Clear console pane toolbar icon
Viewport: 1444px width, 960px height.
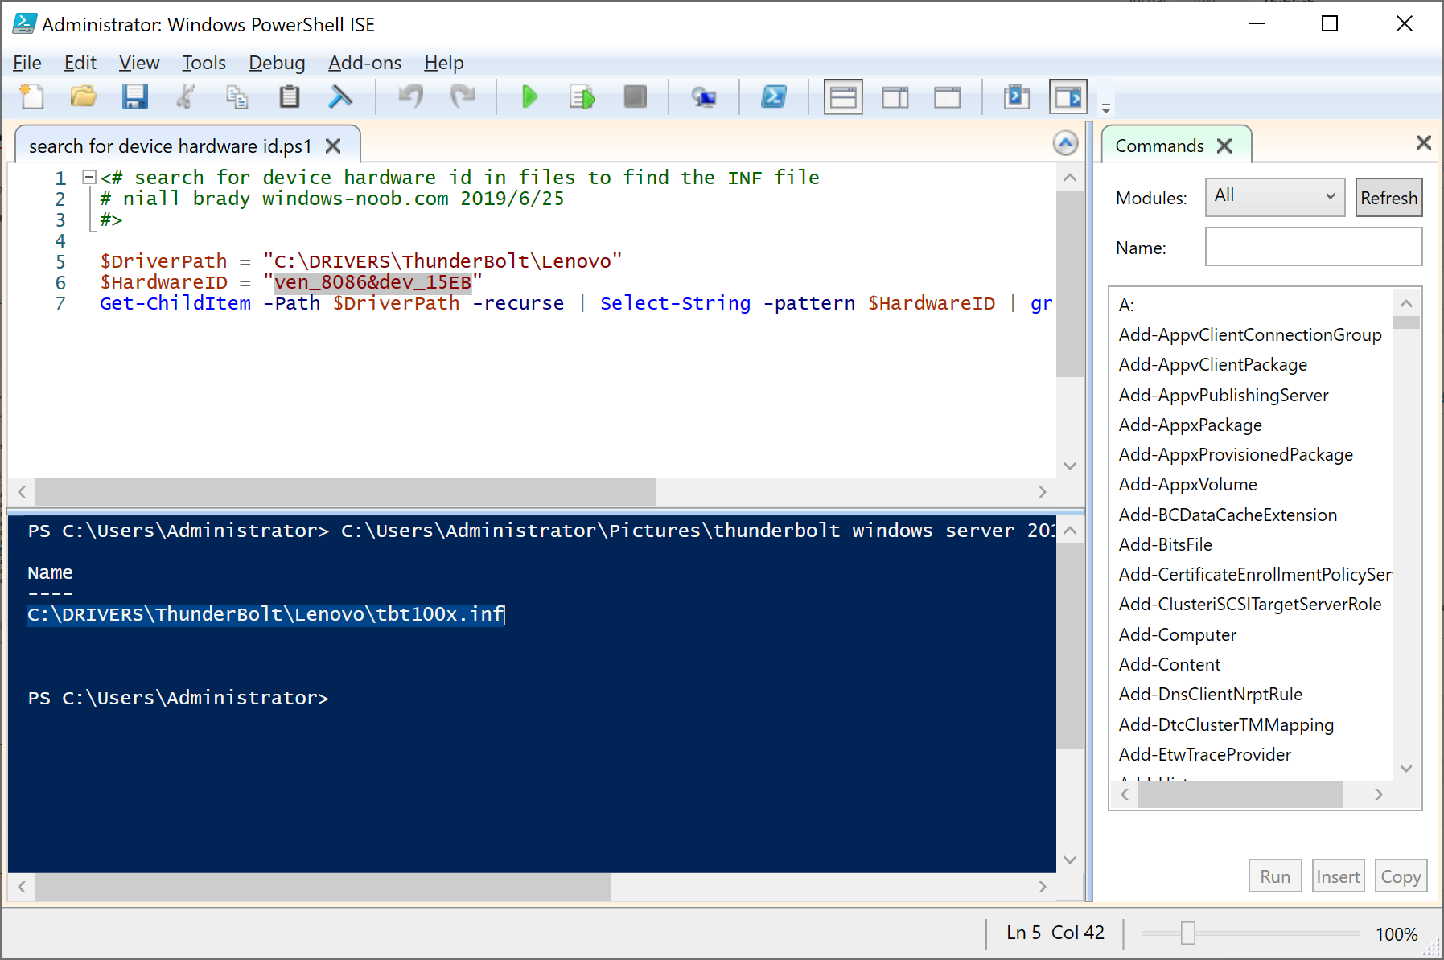(x=340, y=97)
